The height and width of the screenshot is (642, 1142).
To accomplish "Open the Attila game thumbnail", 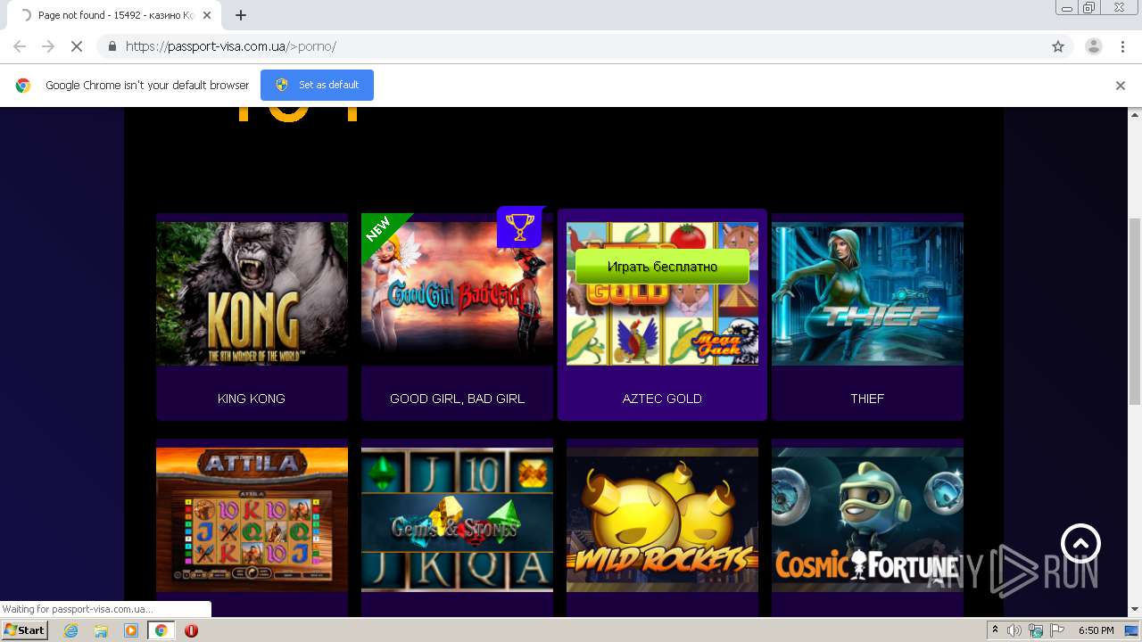I will click(x=252, y=519).
